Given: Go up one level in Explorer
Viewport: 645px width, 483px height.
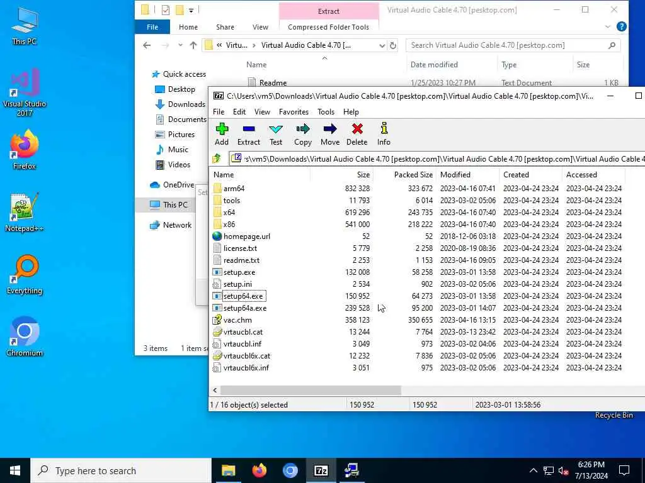Looking at the screenshot, I should click(x=193, y=45).
